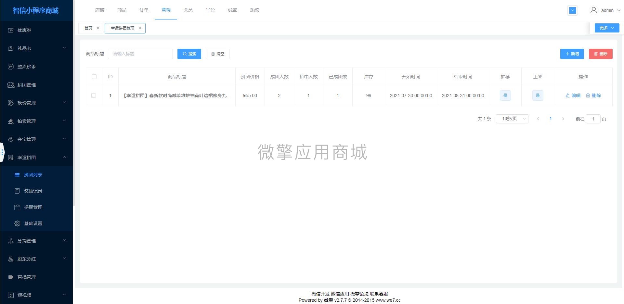This screenshot has height=304, width=624.
Task: Click the 前往 page number input
Action: 593,119
